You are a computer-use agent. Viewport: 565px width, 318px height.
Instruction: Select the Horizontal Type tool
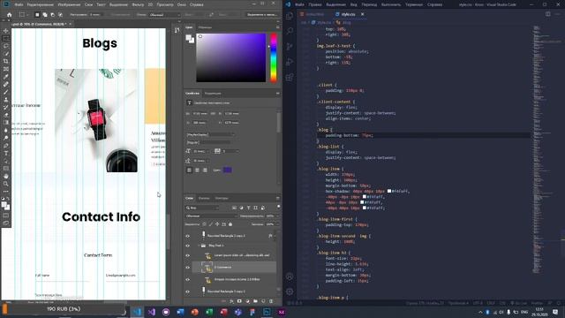coord(6,153)
